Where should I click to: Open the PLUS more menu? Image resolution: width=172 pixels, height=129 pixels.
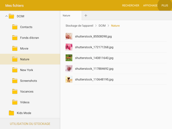pyautogui.click(x=165, y=5)
